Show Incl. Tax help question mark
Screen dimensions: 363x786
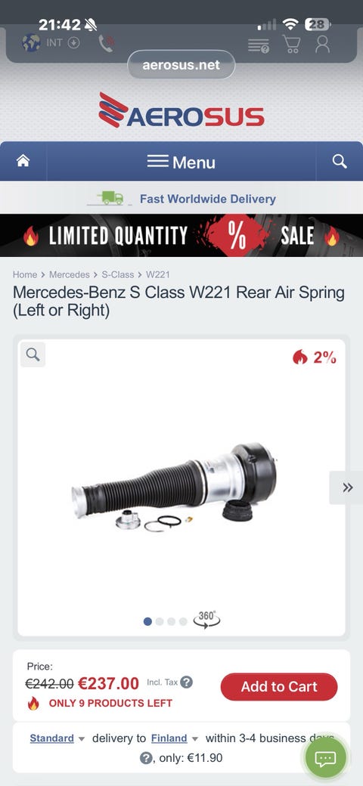tap(187, 682)
